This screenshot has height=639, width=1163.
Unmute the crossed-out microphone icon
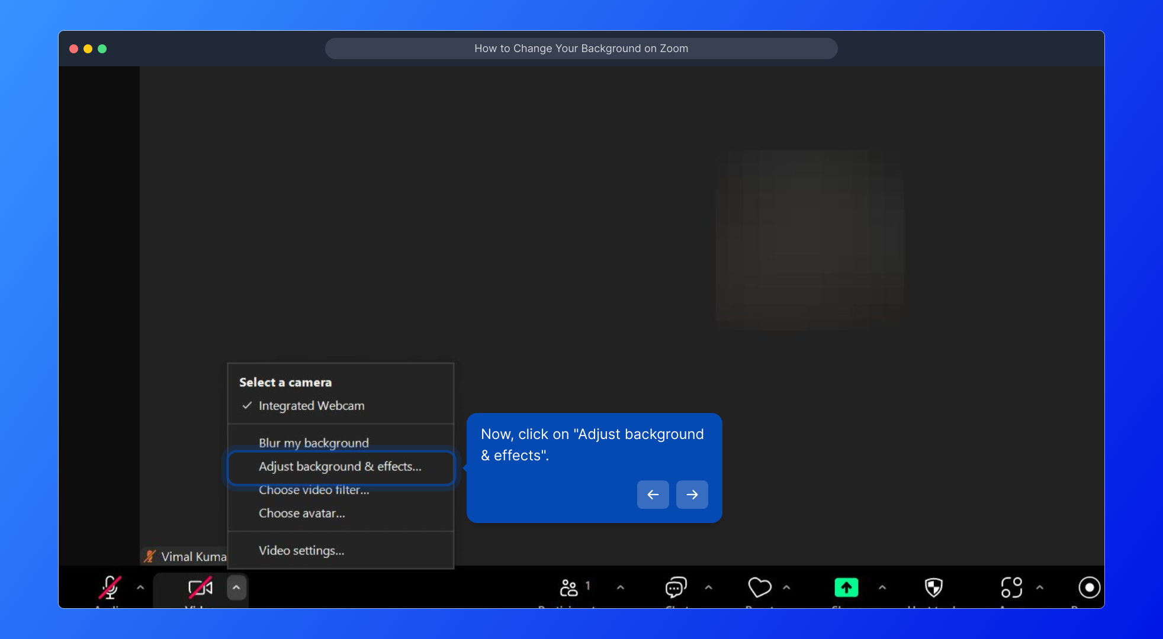(x=110, y=588)
